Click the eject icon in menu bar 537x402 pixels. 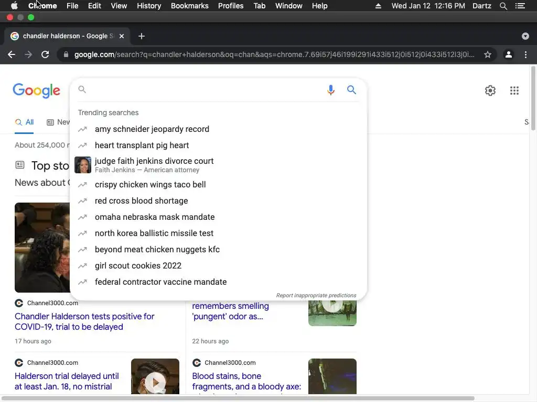pyautogui.click(x=378, y=6)
